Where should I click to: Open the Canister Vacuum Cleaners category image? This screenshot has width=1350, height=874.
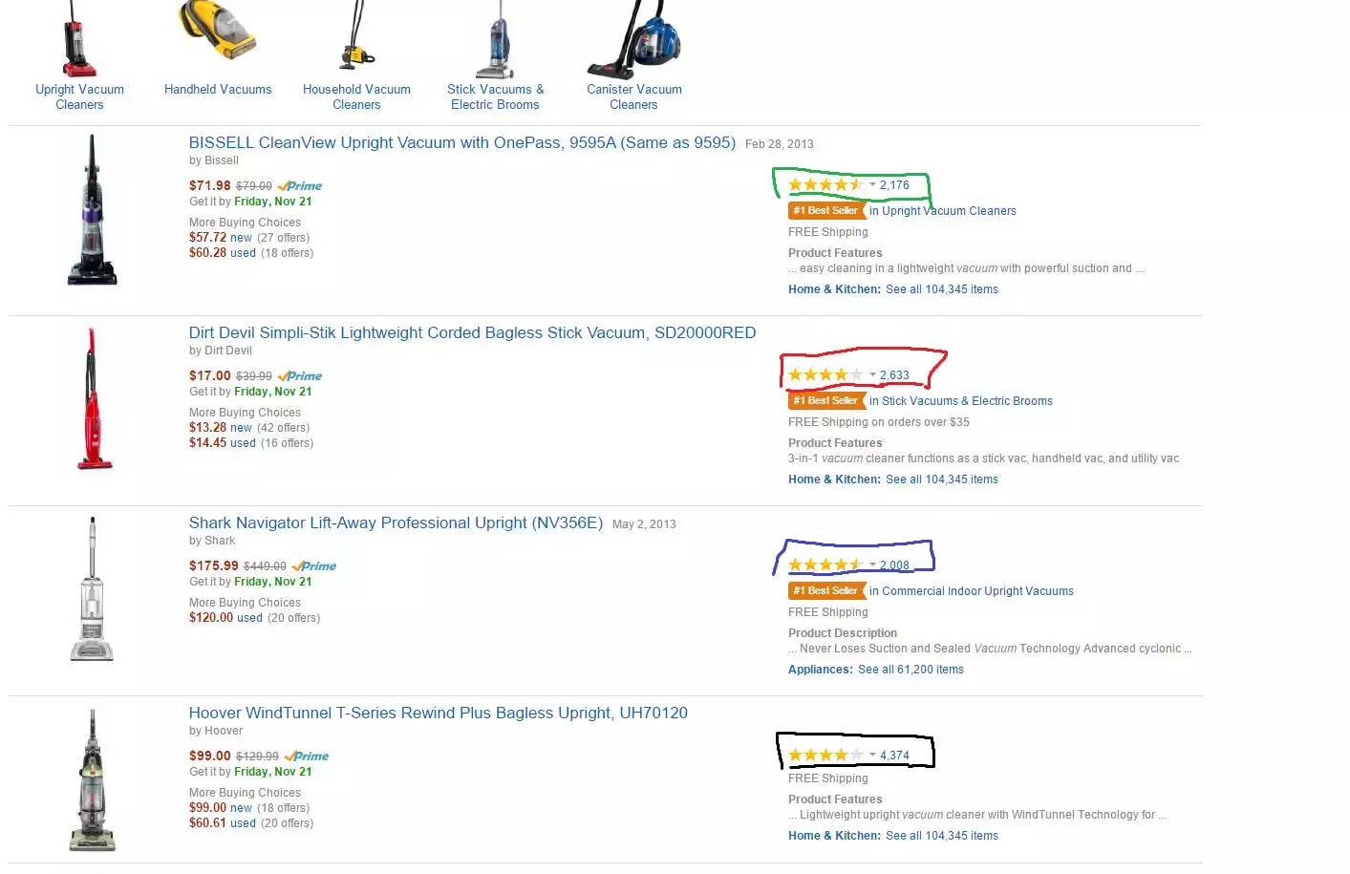coord(634,39)
